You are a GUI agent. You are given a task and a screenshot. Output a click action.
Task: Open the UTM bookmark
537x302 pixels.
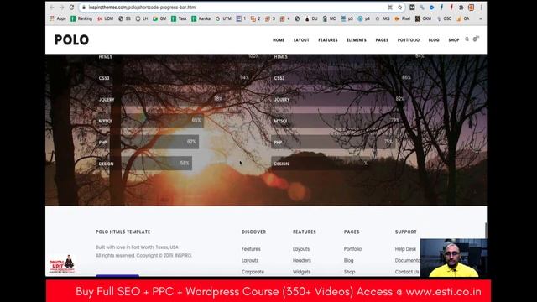(224, 18)
